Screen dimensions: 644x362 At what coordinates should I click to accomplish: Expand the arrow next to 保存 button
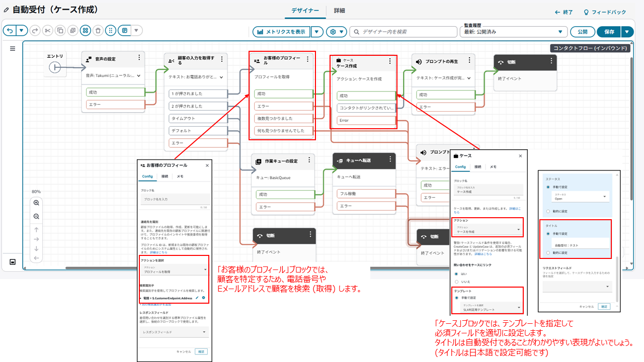pyautogui.click(x=626, y=32)
